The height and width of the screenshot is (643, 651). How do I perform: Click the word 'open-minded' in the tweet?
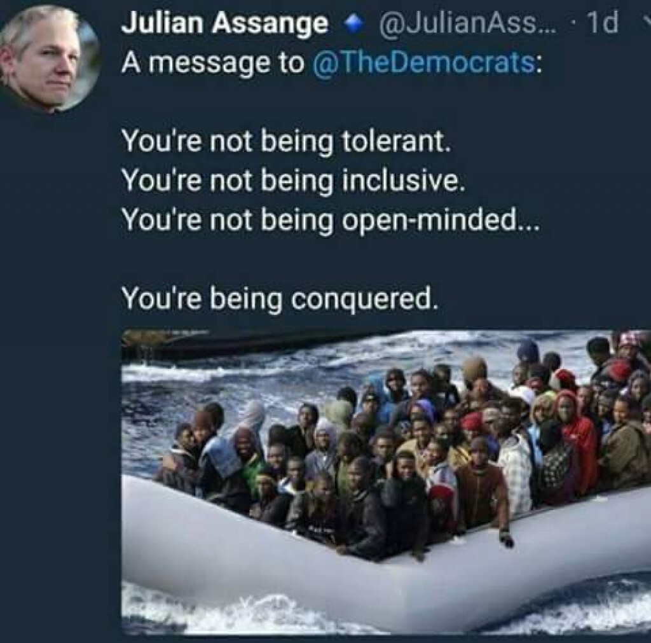[x=430, y=220]
